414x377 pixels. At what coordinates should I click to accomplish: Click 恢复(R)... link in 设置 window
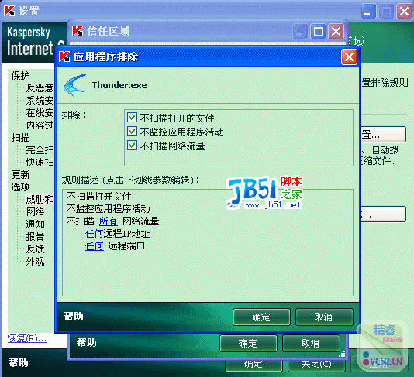[x=27, y=338]
